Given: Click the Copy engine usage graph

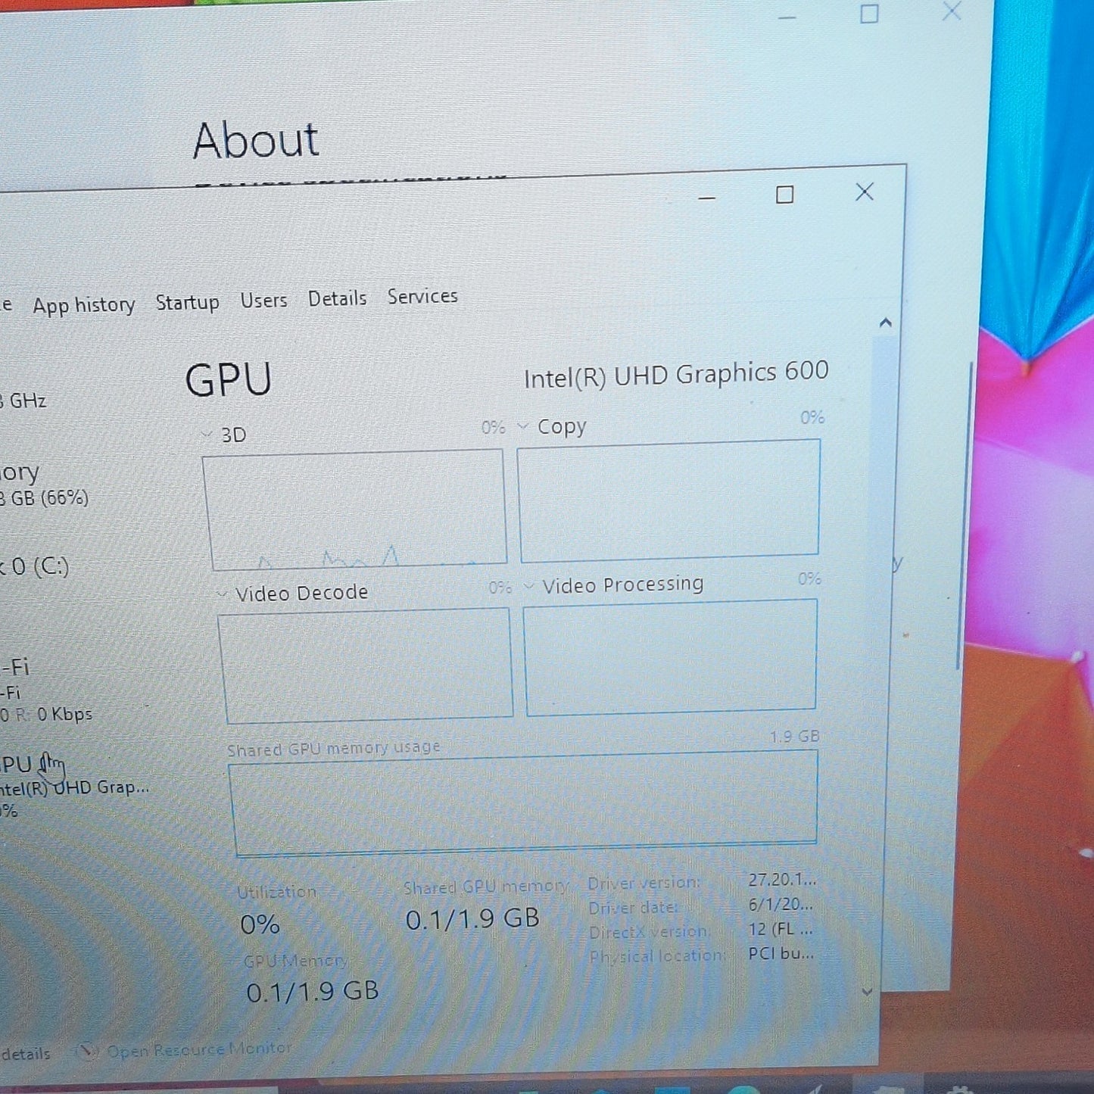Looking at the screenshot, I should click(x=669, y=500).
